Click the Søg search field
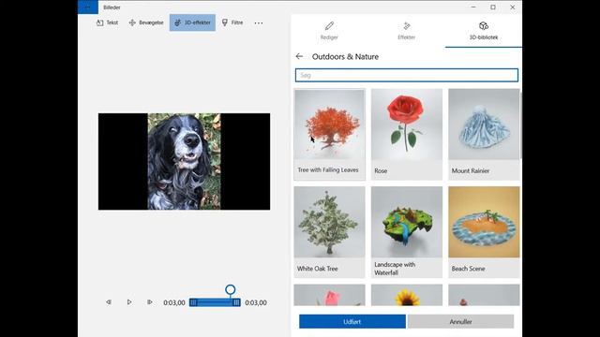 tap(407, 75)
